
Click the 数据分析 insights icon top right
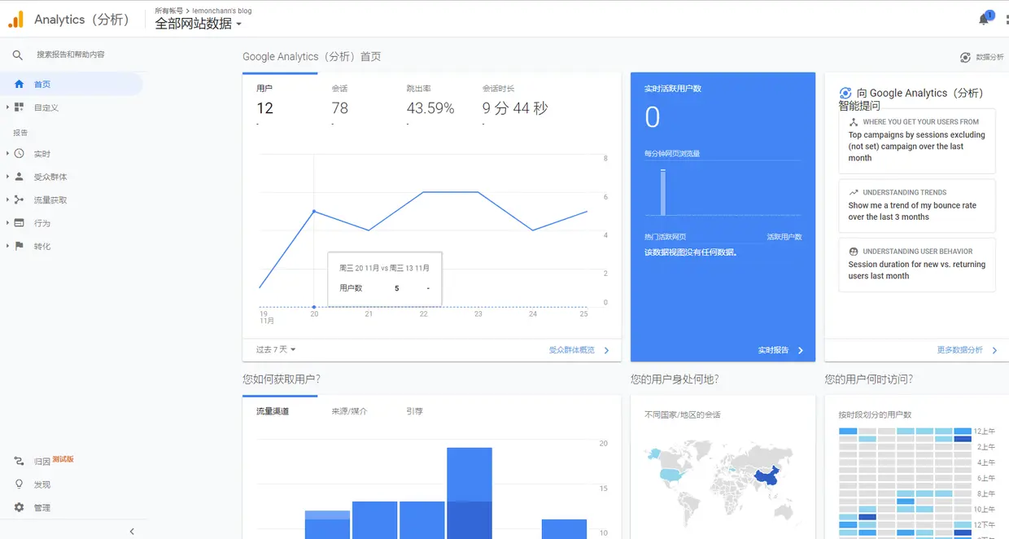[x=964, y=57]
